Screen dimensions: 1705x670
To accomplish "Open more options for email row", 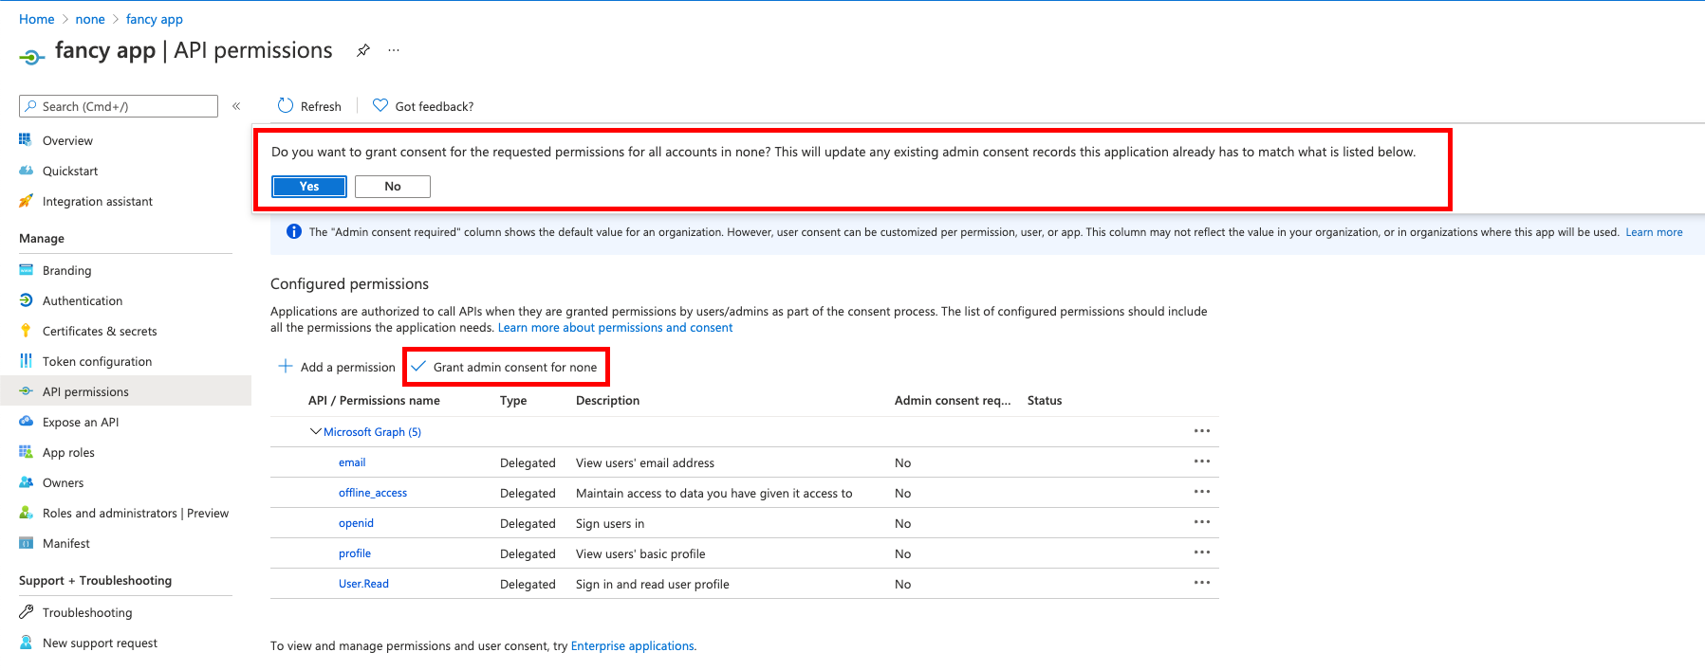I will [x=1202, y=462].
